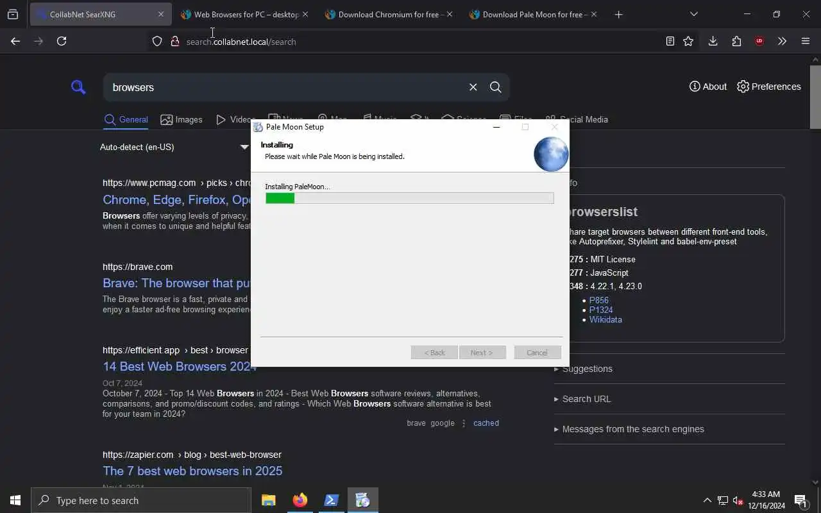Click the browsers search input field

(285, 87)
